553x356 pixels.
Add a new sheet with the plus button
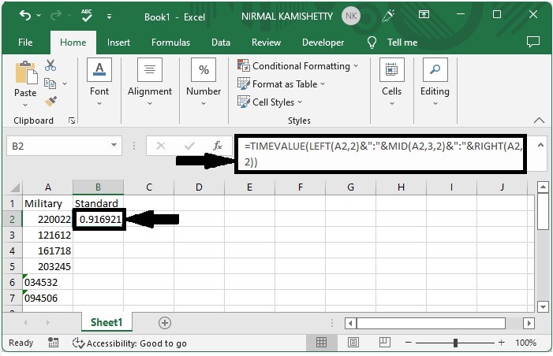point(165,323)
